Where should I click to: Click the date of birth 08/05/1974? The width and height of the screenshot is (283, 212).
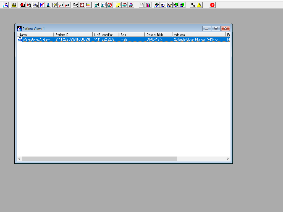(154, 39)
